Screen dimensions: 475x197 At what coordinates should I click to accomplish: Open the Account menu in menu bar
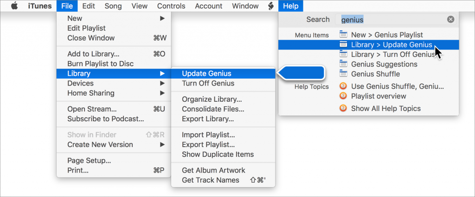tap(209, 6)
